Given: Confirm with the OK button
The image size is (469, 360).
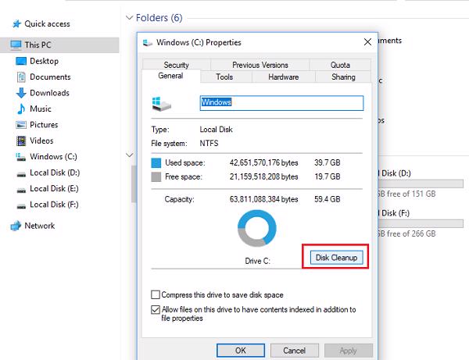Looking at the screenshot, I should pyautogui.click(x=241, y=350).
